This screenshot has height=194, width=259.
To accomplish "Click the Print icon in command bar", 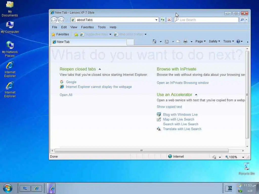I will click(185, 41).
